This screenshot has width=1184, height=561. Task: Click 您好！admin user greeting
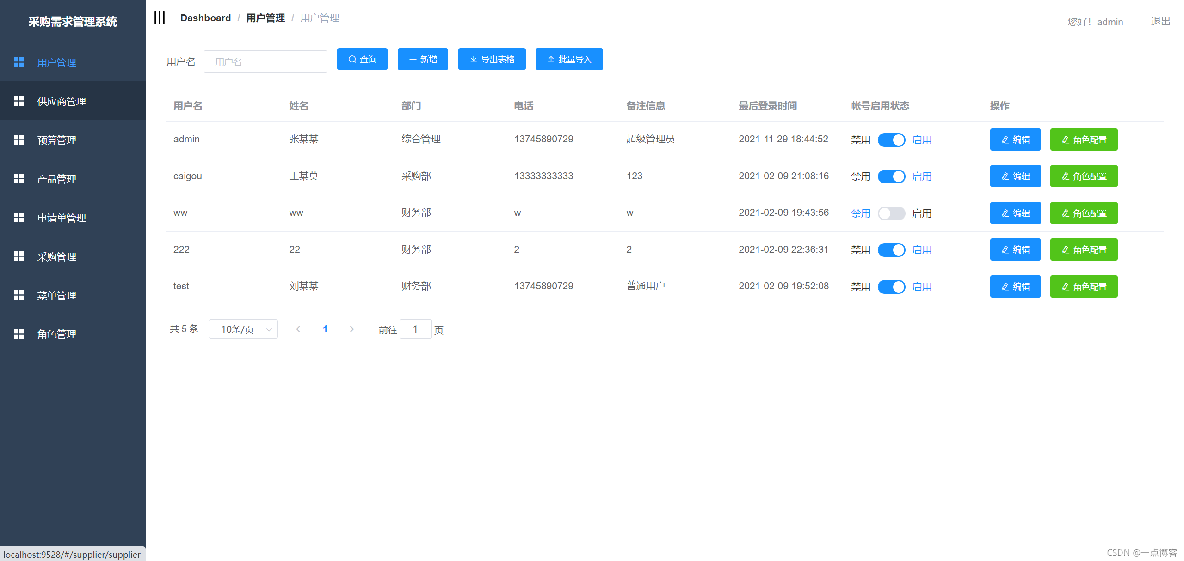(x=1095, y=22)
